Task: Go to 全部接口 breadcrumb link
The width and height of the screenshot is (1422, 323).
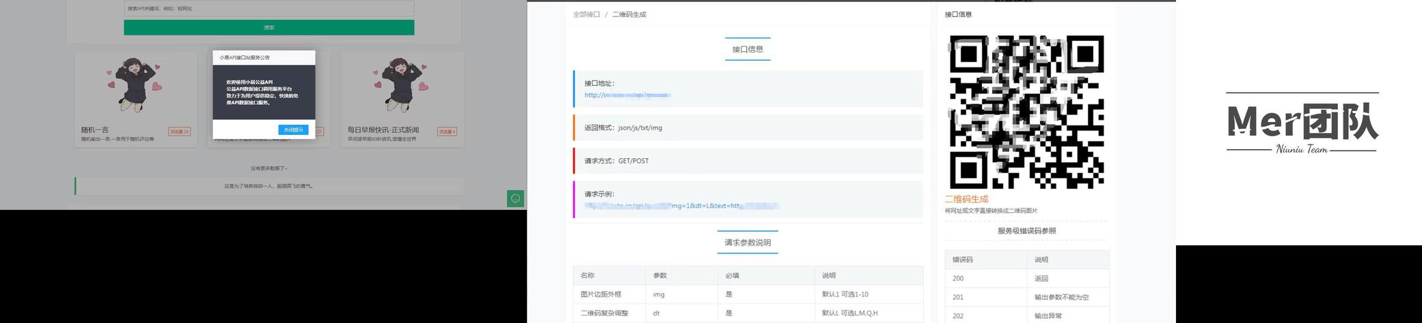Action: pyautogui.click(x=586, y=14)
